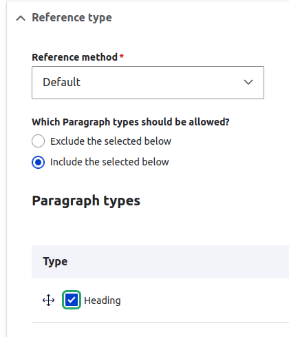Click the Include the selected below label
This screenshot has height=337, width=289.
coord(109,162)
